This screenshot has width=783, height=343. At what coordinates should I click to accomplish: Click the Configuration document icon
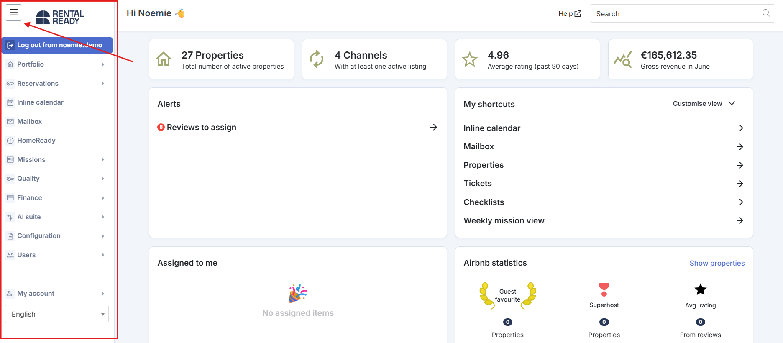[10, 236]
